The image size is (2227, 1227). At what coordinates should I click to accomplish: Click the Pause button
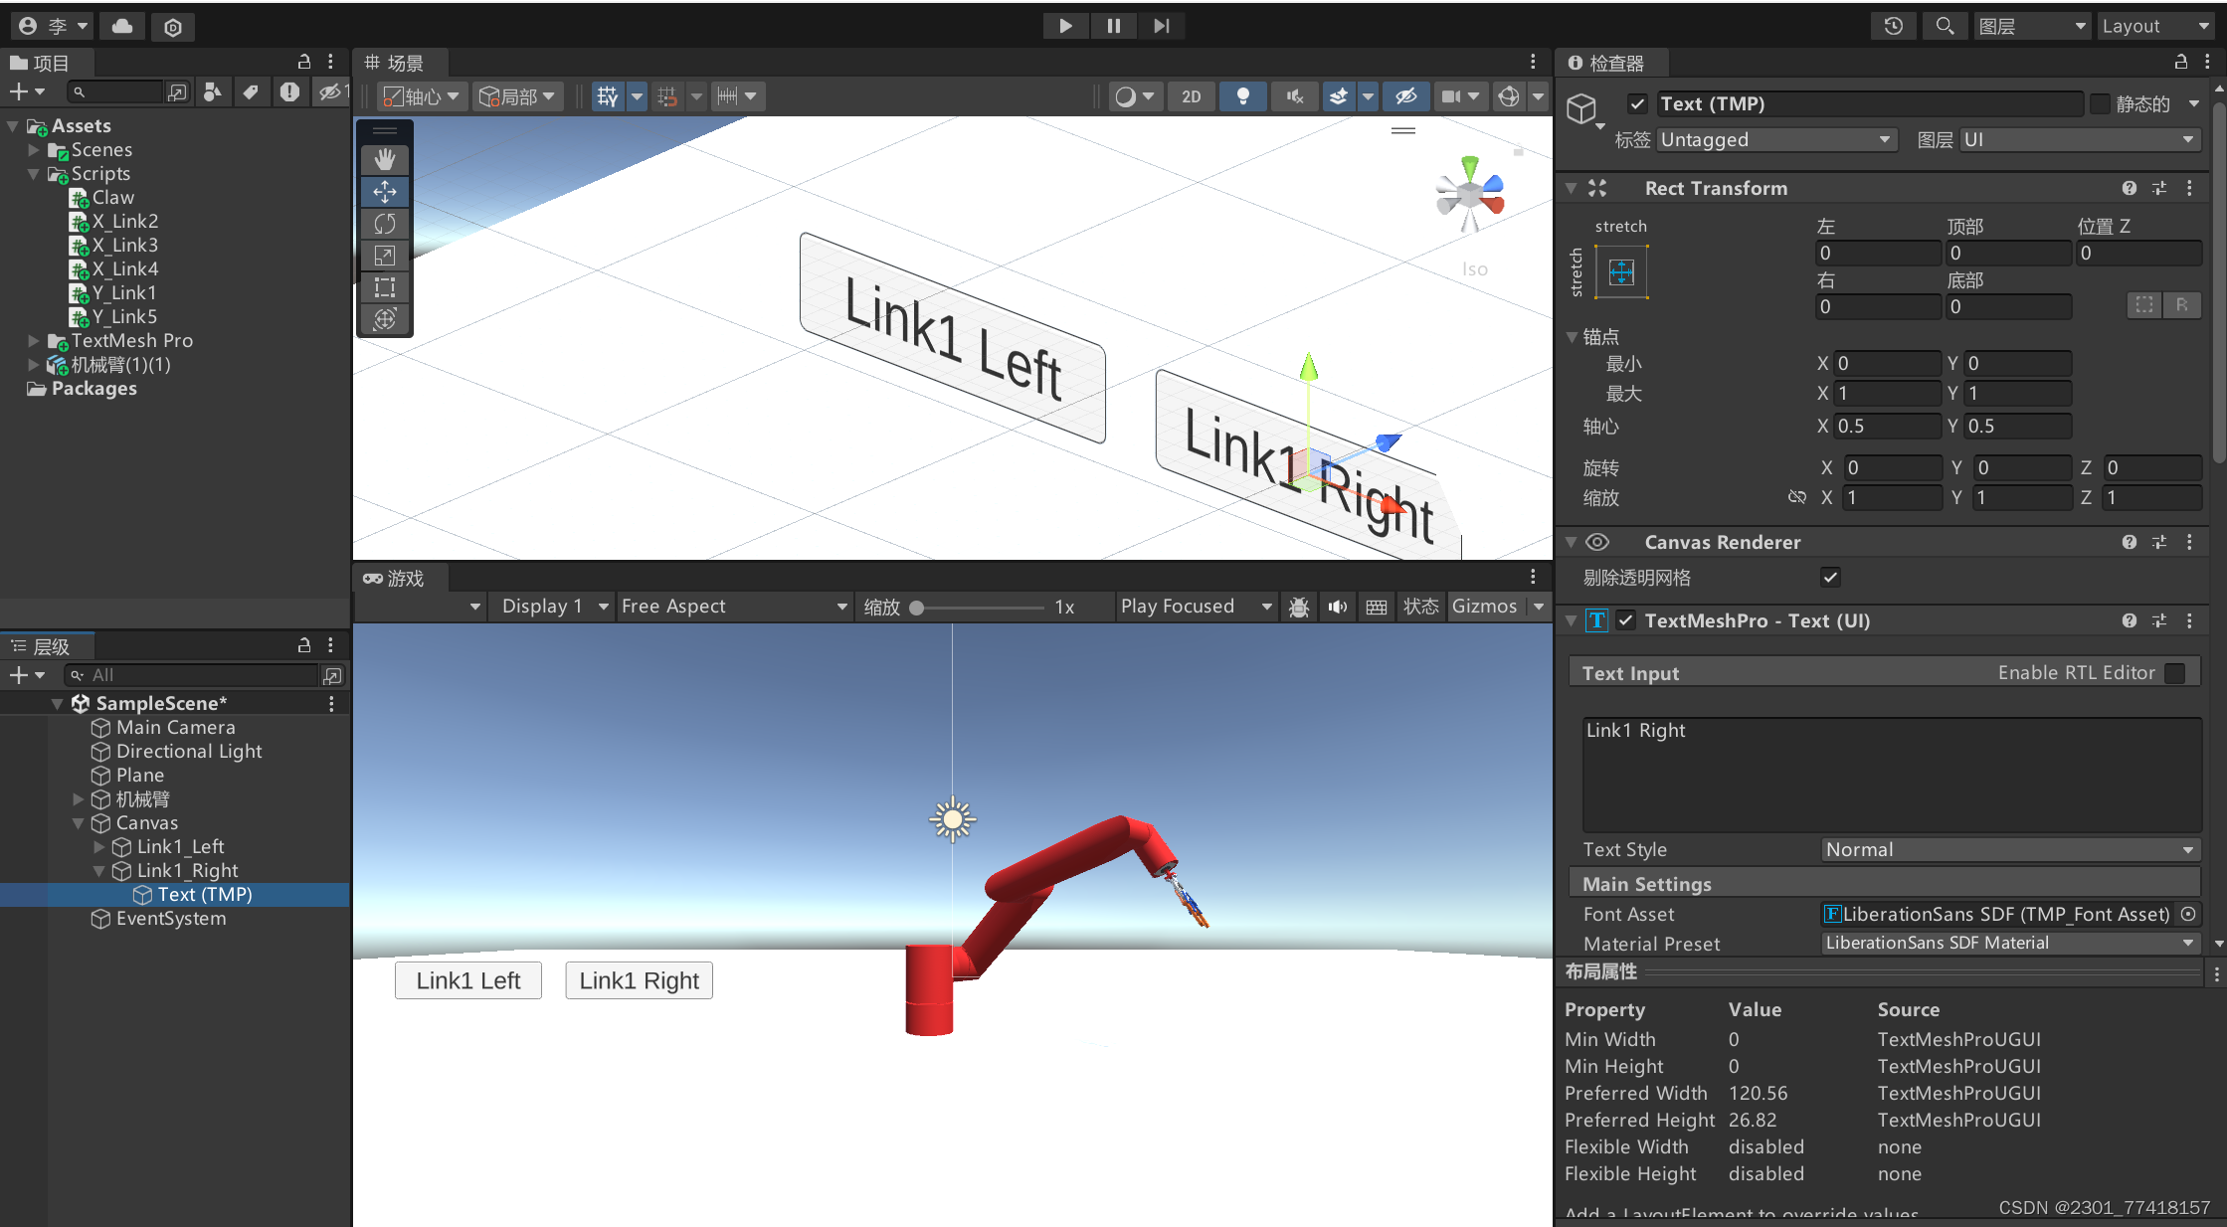tap(1113, 26)
